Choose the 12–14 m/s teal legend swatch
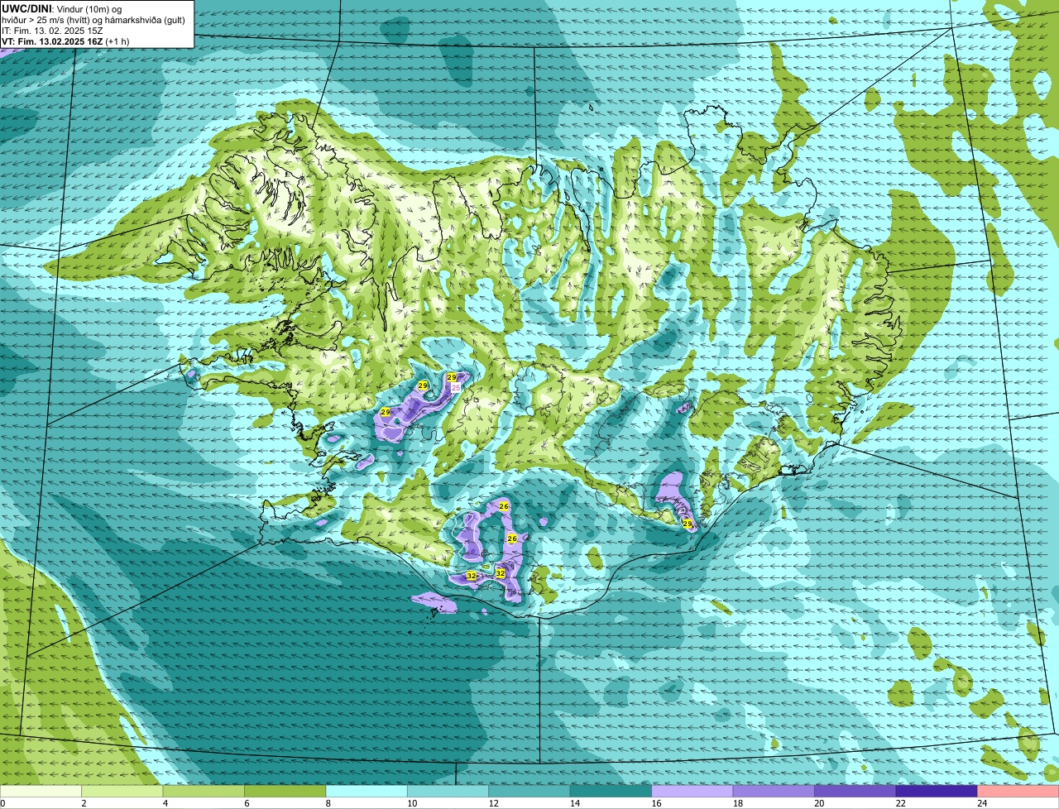 pyautogui.click(x=529, y=791)
